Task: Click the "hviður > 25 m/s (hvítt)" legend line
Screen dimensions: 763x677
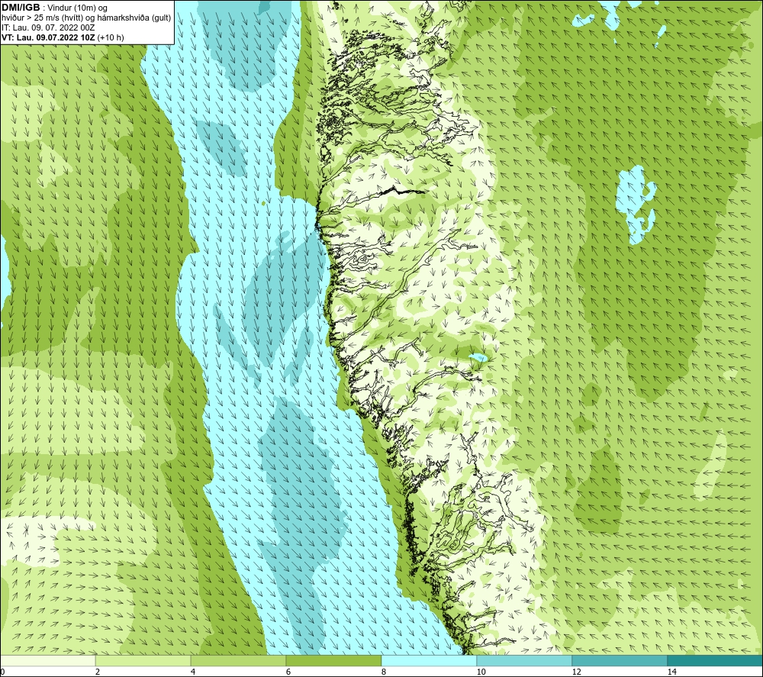Action: click(x=42, y=18)
